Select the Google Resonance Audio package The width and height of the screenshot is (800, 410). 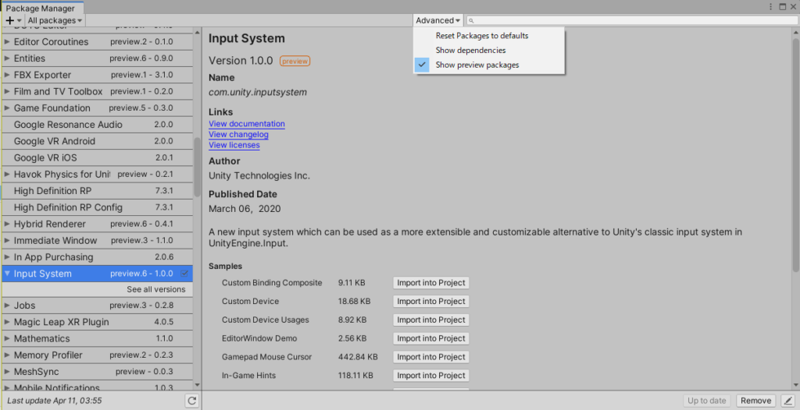[x=98, y=125]
